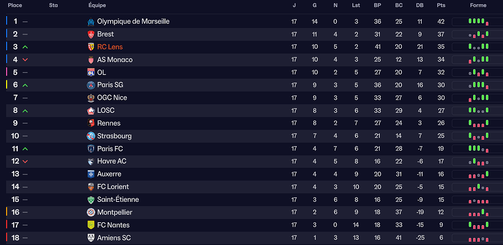The image size is (503, 245).
Task: Click the Montpellier club badge
Action: [x=91, y=212]
